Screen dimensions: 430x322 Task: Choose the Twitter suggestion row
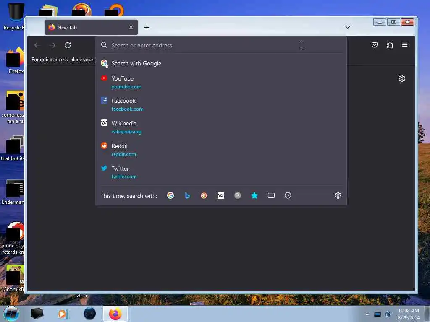coord(221,172)
